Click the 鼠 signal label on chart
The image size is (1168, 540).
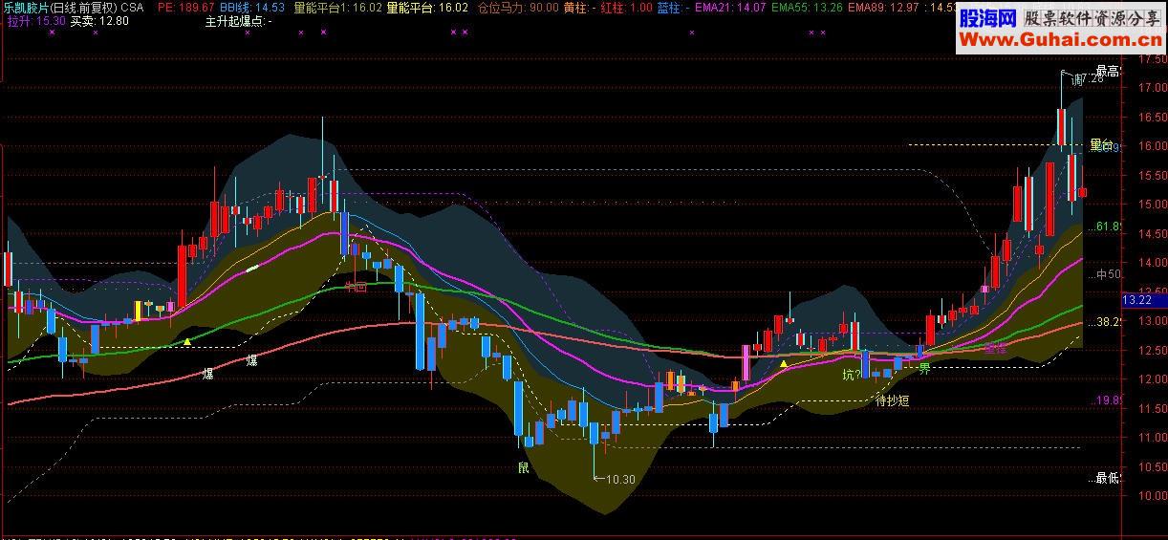[523, 468]
